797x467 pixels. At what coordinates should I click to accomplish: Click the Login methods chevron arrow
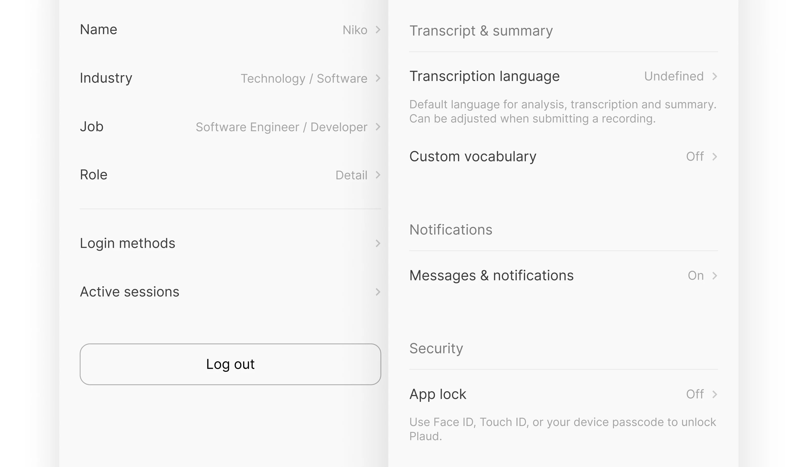(378, 243)
